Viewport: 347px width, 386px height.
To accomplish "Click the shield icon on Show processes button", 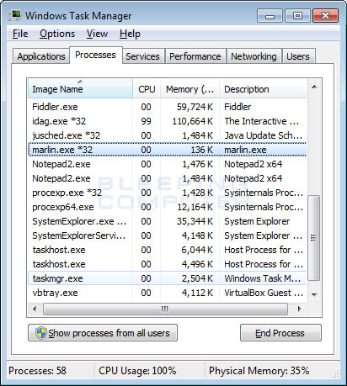I will [40, 333].
